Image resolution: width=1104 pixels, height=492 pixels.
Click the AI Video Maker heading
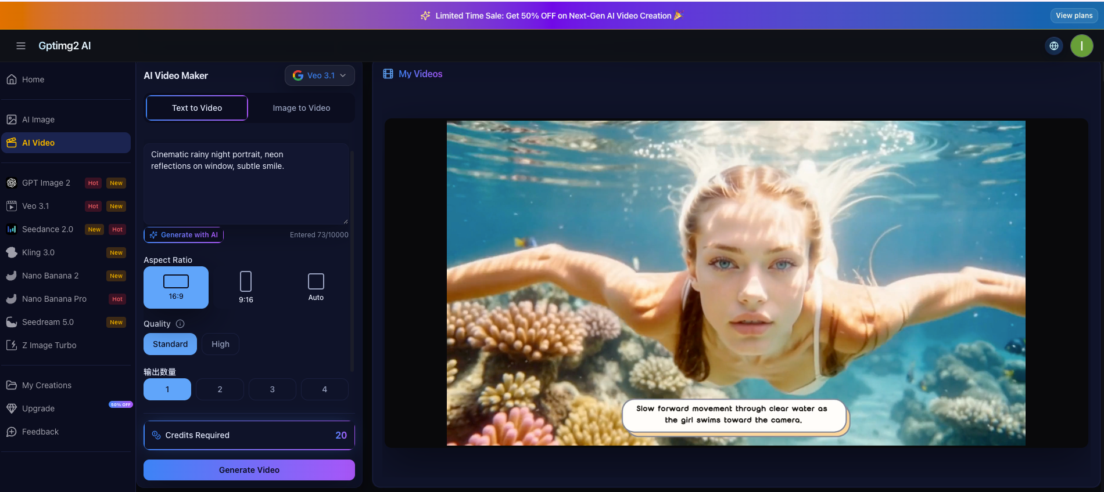pyautogui.click(x=175, y=75)
